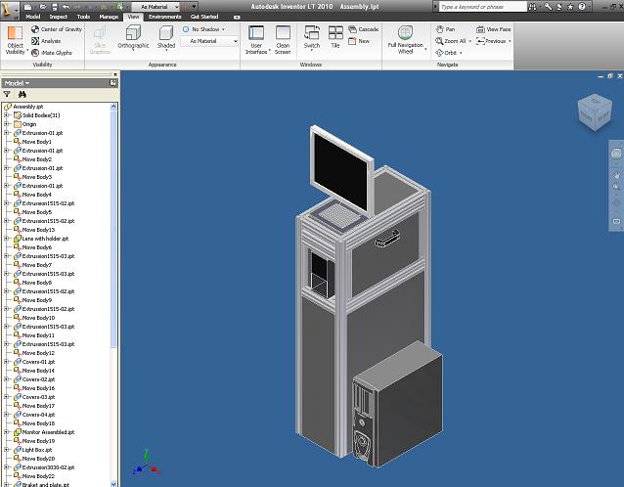624x487 pixels.
Task: Toggle iMate Glyphs visibility
Action: pos(51,53)
